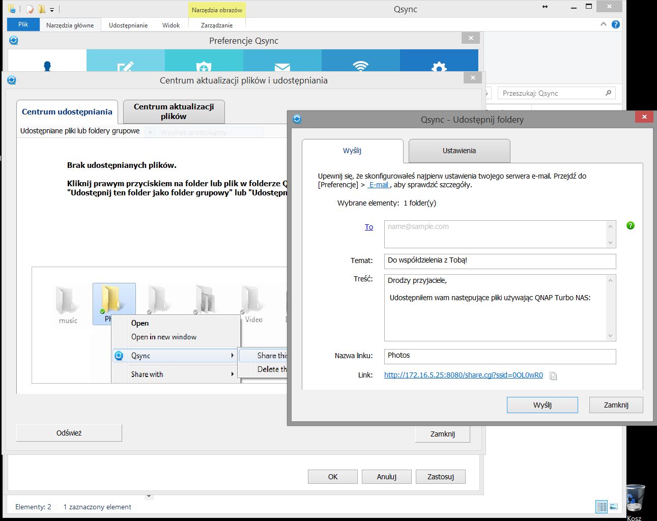657x521 pixels.
Task: Collapse the Explorer ribbon with the chevron
Action: (x=604, y=24)
